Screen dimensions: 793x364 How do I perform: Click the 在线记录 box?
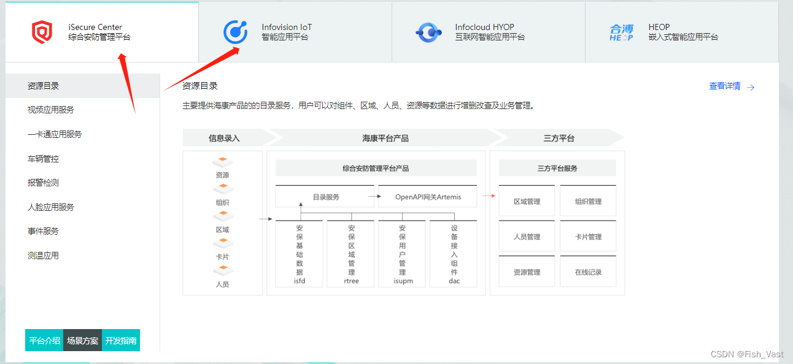588,271
